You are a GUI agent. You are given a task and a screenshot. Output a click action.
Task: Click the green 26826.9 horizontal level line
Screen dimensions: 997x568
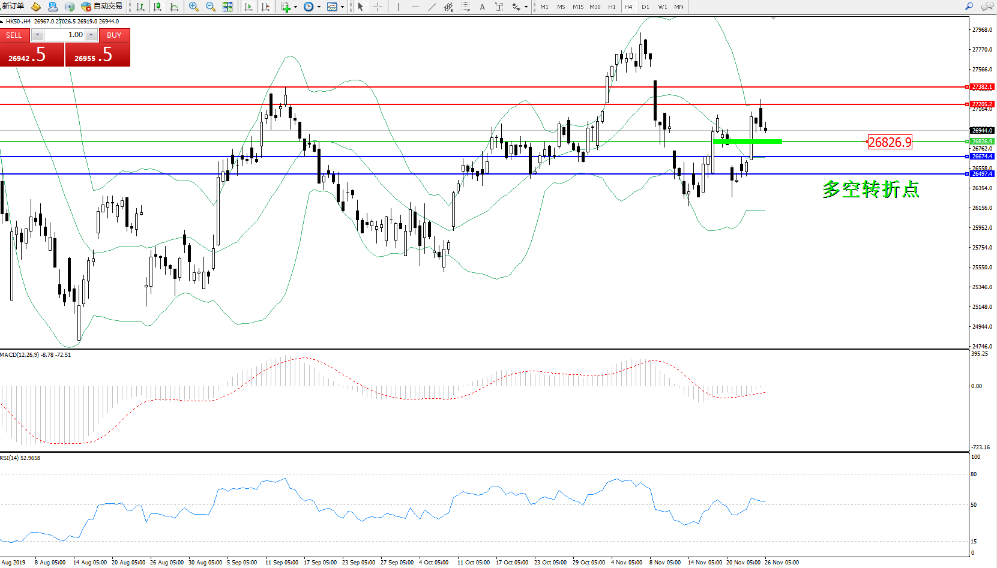pos(420,142)
